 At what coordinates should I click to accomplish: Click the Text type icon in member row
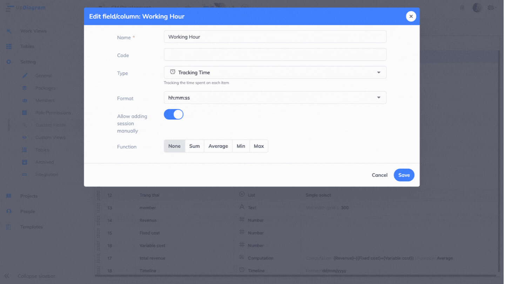click(242, 207)
